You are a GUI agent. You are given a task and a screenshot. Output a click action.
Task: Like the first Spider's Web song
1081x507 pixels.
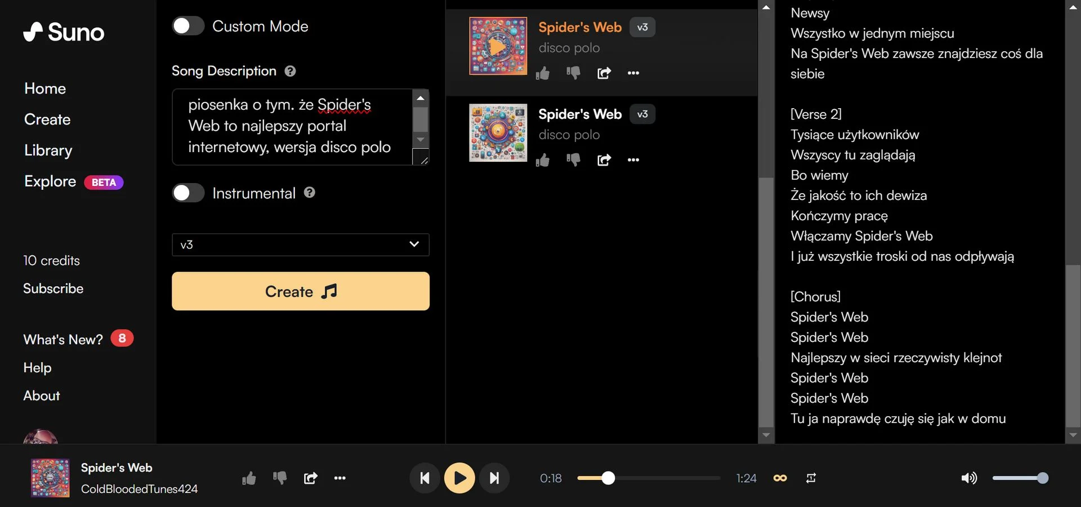[543, 73]
